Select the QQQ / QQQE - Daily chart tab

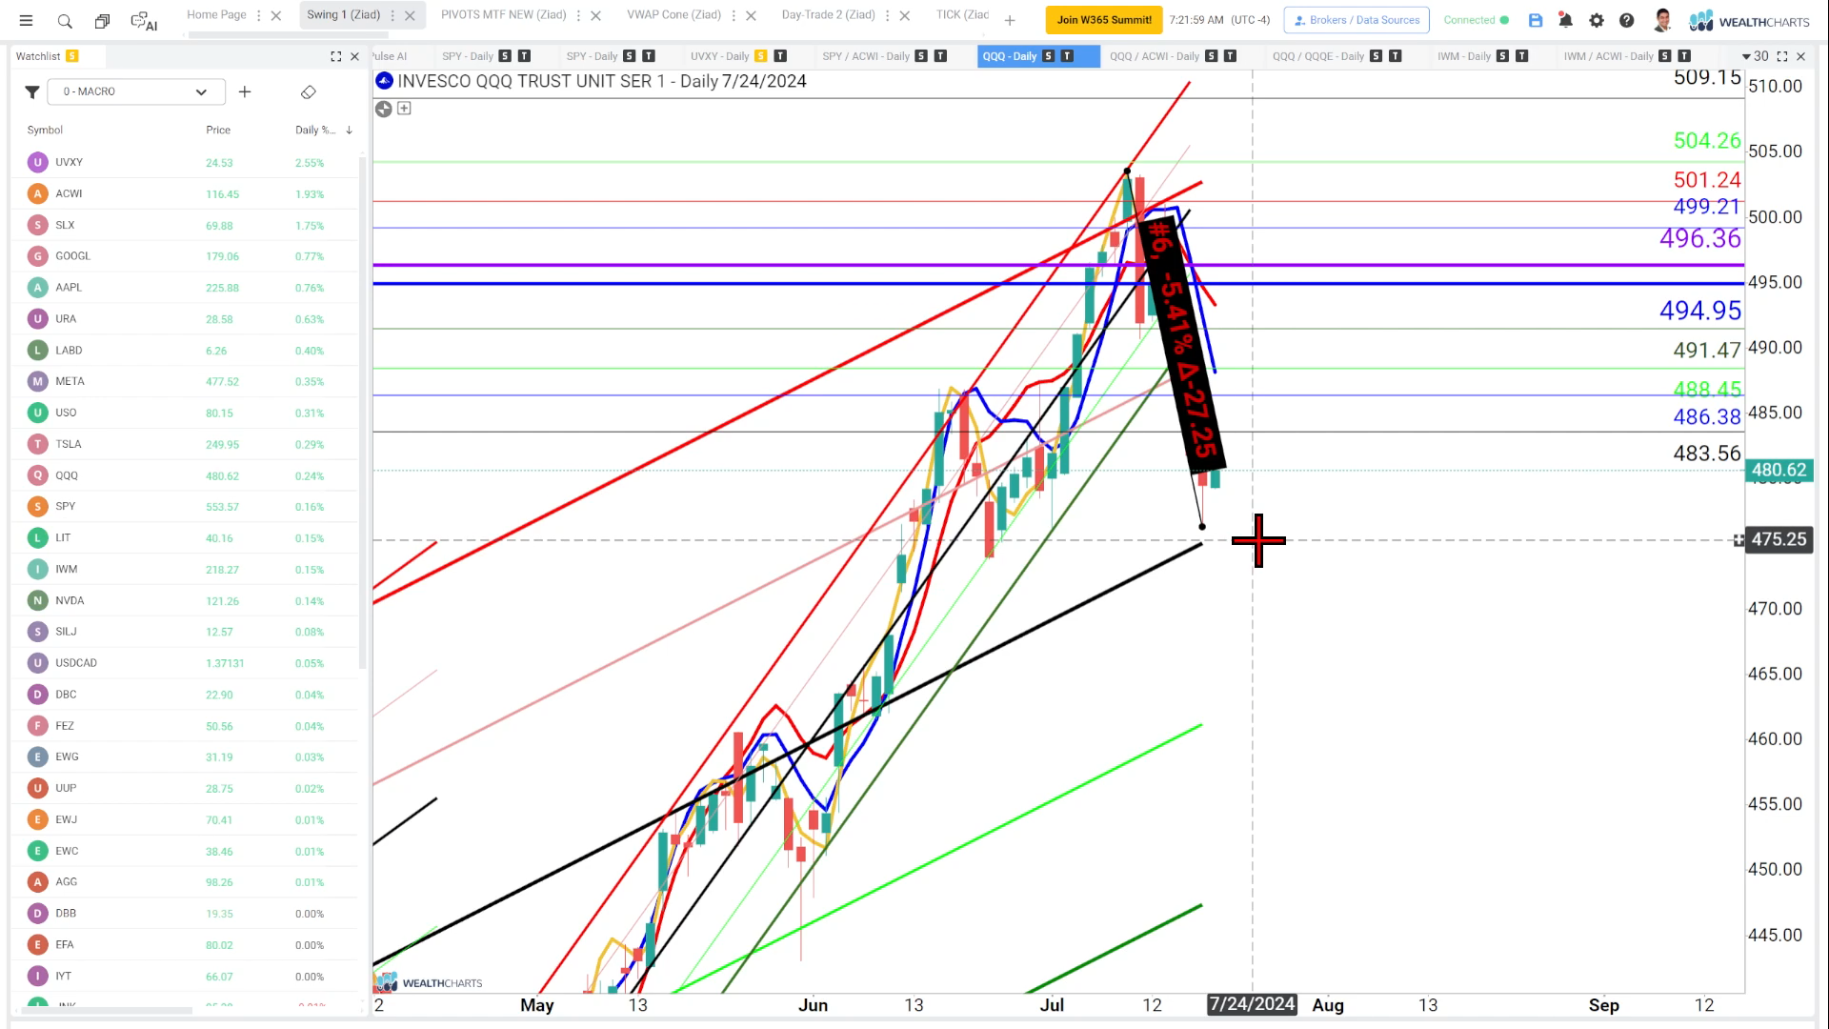pos(1317,56)
